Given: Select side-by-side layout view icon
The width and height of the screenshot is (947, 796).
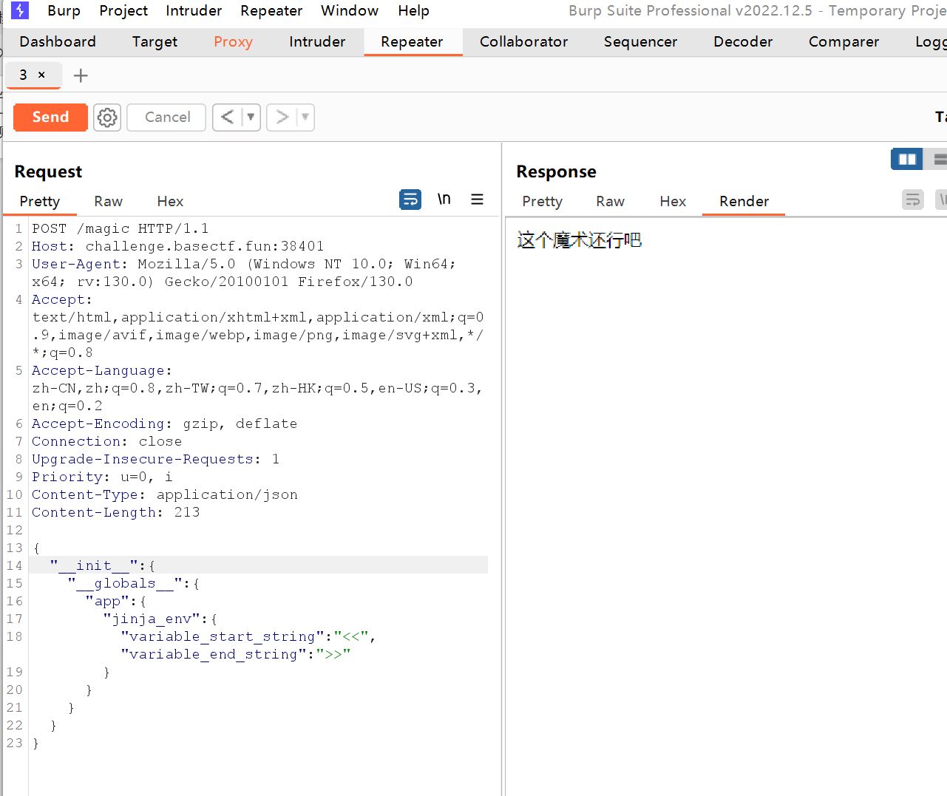Looking at the screenshot, I should coord(906,159).
